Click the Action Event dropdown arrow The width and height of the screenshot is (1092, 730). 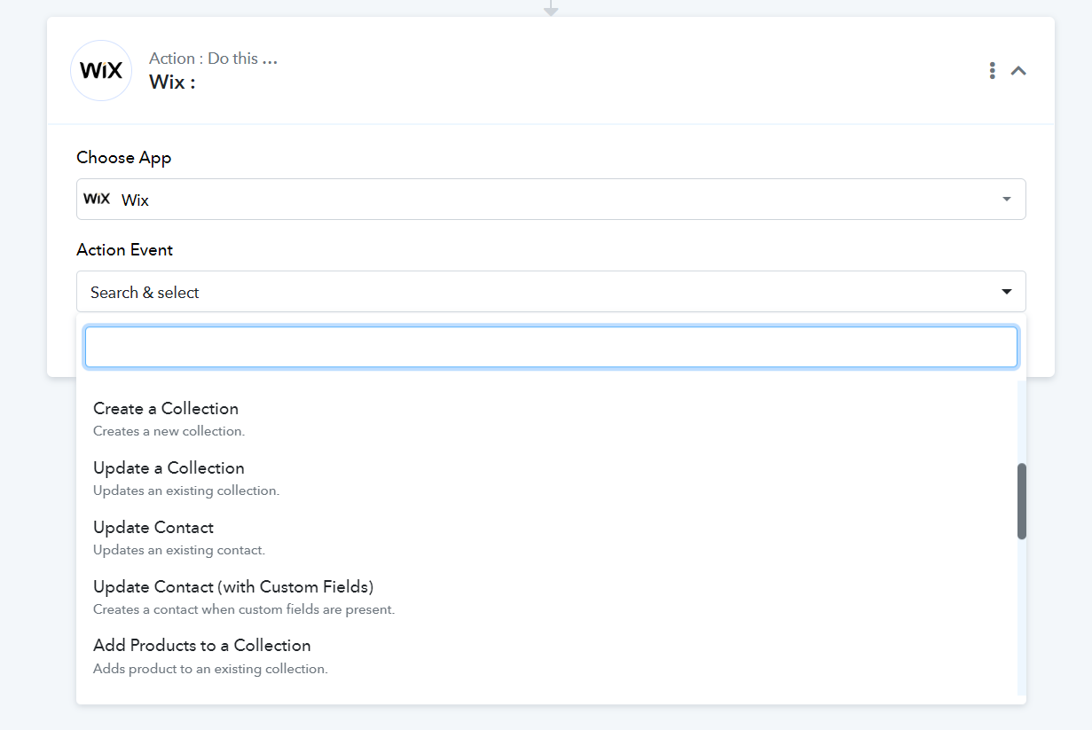(x=1007, y=292)
